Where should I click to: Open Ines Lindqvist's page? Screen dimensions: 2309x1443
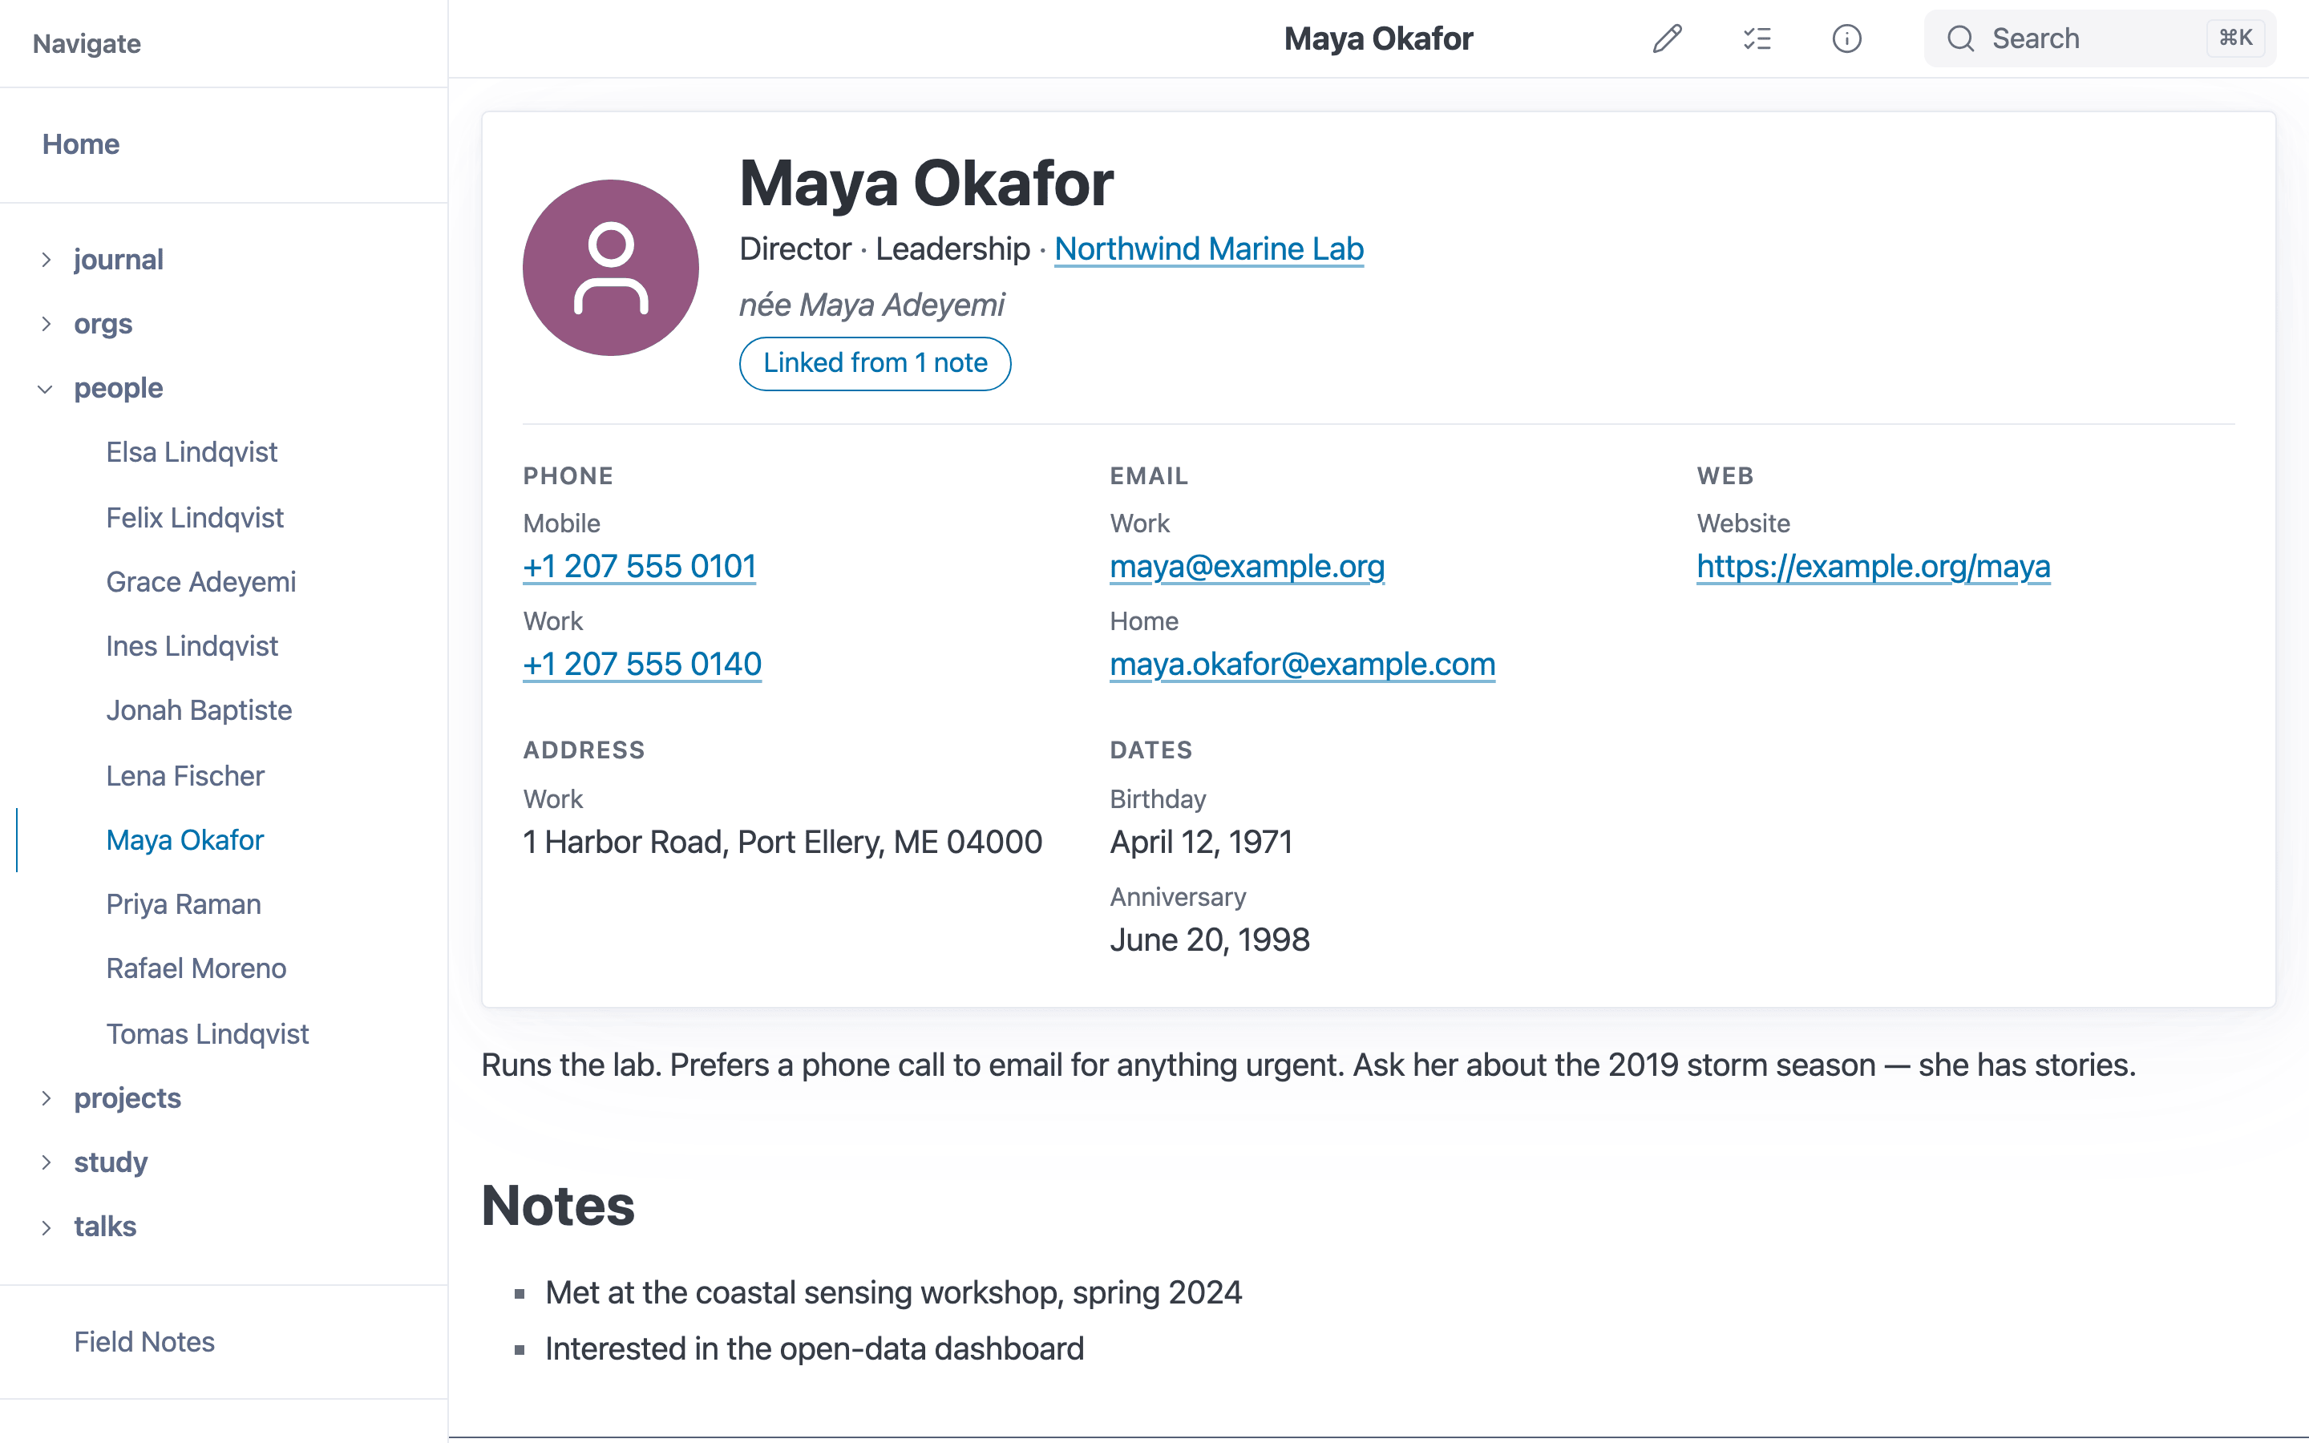pyautogui.click(x=192, y=646)
